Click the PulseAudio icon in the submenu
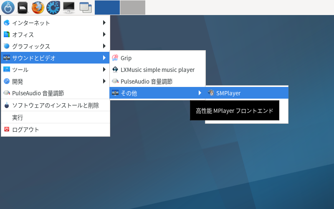This screenshot has width=334, height=209. (x=115, y=81)
